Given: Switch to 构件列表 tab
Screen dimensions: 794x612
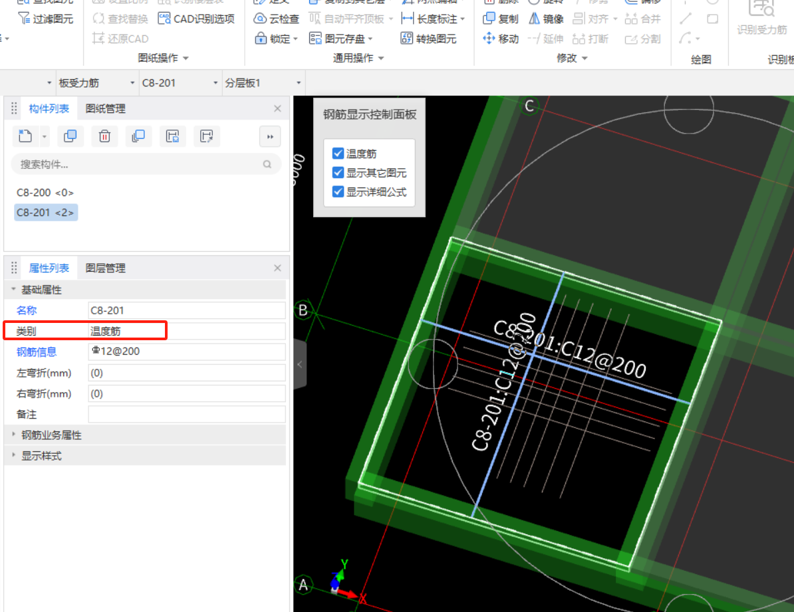Looking at the screenshot, I should [x=49, y=108].
